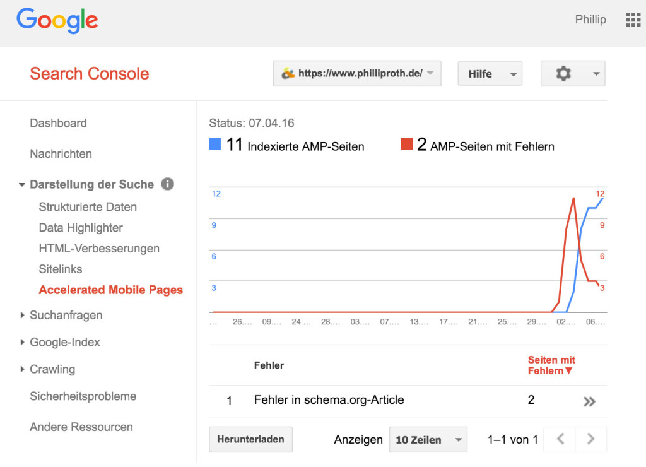Open the Hilfe dropdown
This screenshot has width=646, height=467.
(490, 74)
